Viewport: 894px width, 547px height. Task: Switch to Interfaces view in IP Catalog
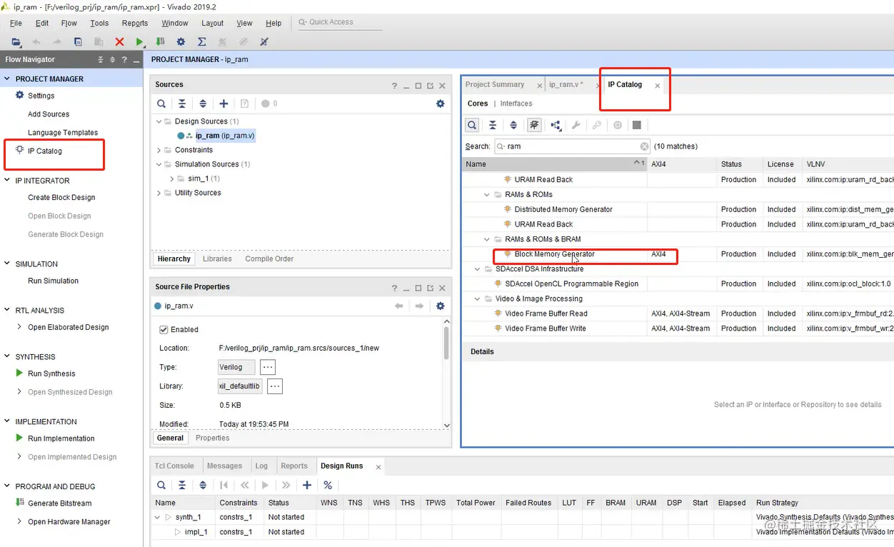coord(516,104)
